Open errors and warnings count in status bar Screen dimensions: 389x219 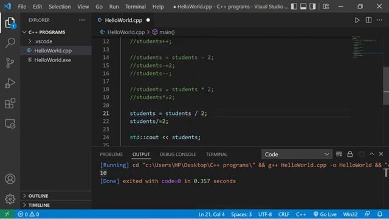pos(29,214)
